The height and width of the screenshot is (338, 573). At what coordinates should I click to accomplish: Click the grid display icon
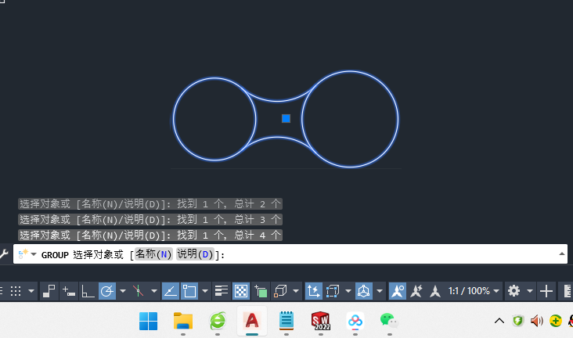point(15,291)
